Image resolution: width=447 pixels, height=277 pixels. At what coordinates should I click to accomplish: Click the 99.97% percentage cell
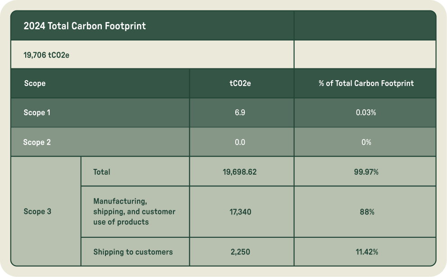click(x=366, y=172)
